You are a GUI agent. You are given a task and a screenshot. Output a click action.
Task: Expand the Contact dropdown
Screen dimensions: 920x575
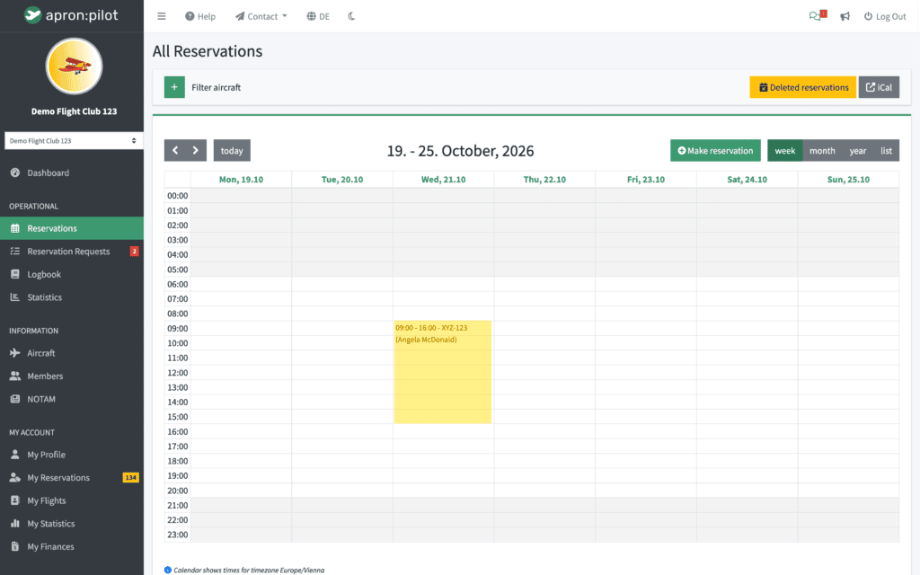[261, 16]
